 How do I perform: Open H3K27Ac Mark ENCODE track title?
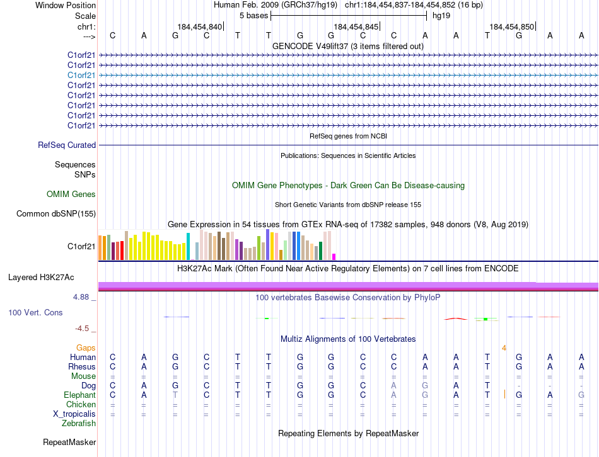click(348, 269)
